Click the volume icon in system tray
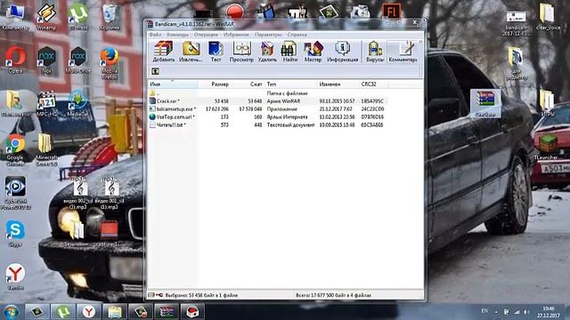This screenshot has height=320, width=570. click(x=526, y=312)
